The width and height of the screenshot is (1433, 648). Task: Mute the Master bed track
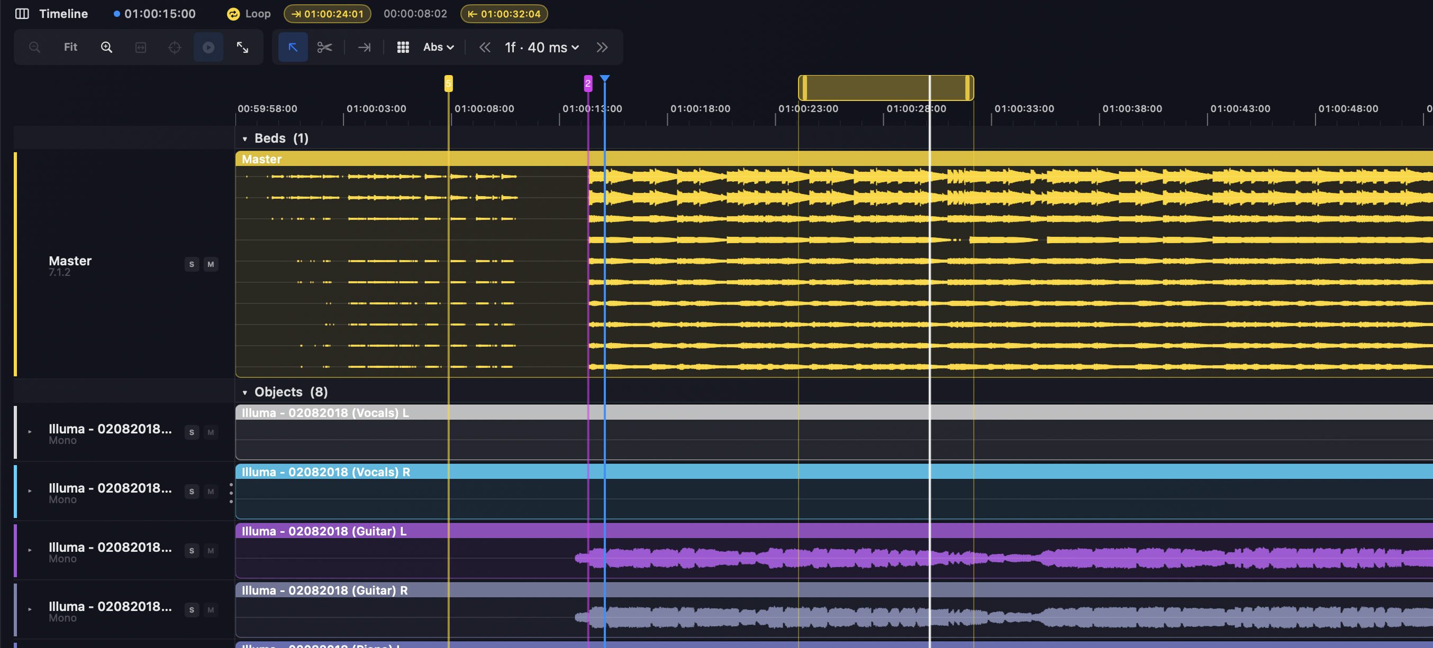click(x=211, y=264)
